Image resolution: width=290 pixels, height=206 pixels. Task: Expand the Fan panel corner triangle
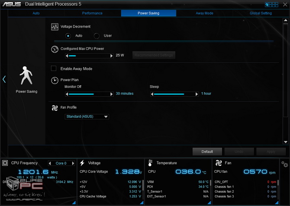(277, 203)
